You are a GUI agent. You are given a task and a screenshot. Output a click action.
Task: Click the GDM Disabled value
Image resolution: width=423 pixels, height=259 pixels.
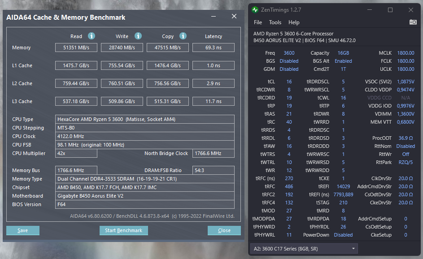click(x=289, y=69)
